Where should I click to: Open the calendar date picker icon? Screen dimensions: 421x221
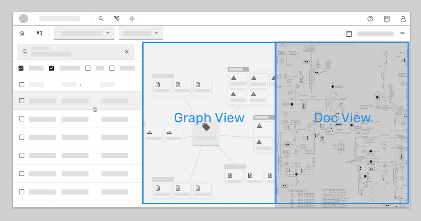click(349, 34)
